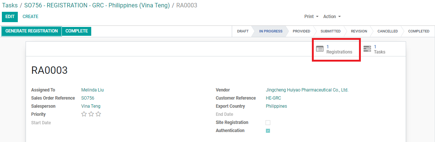The height and width of the screenshot is (142, 435).
Task: Set priority to first star
Action: 84,114
